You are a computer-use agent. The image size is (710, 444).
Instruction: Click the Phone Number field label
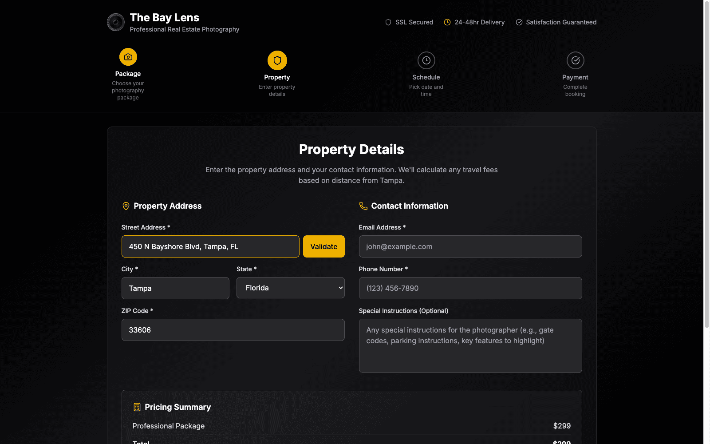pyautogui.click(x=383, y=269)
